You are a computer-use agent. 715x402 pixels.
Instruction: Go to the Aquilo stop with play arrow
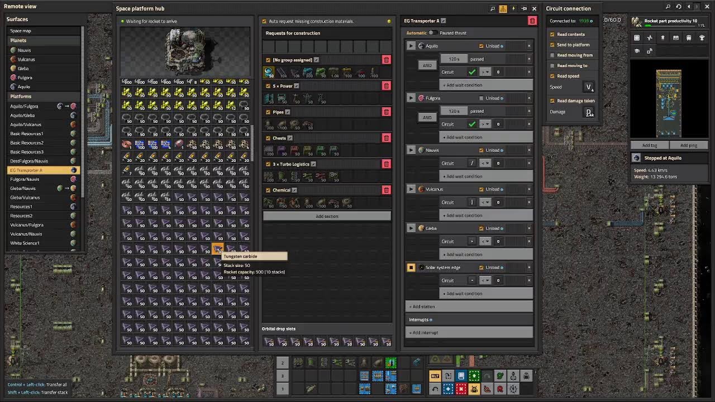411,46
